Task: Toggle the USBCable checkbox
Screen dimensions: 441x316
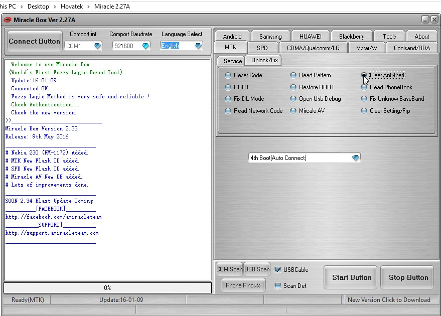Action: tap(277, 270)
